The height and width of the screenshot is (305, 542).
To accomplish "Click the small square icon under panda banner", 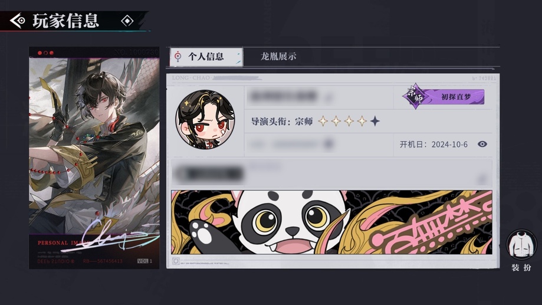I will [x=176, y=261].
